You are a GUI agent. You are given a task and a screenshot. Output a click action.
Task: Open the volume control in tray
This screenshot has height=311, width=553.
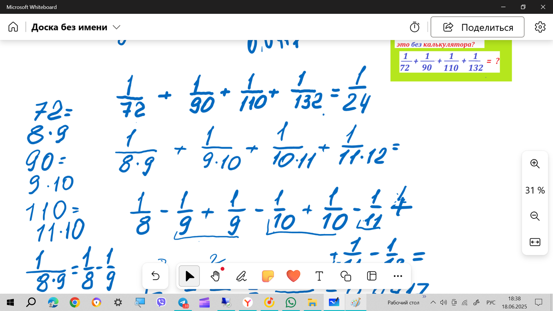pos(443,303)
